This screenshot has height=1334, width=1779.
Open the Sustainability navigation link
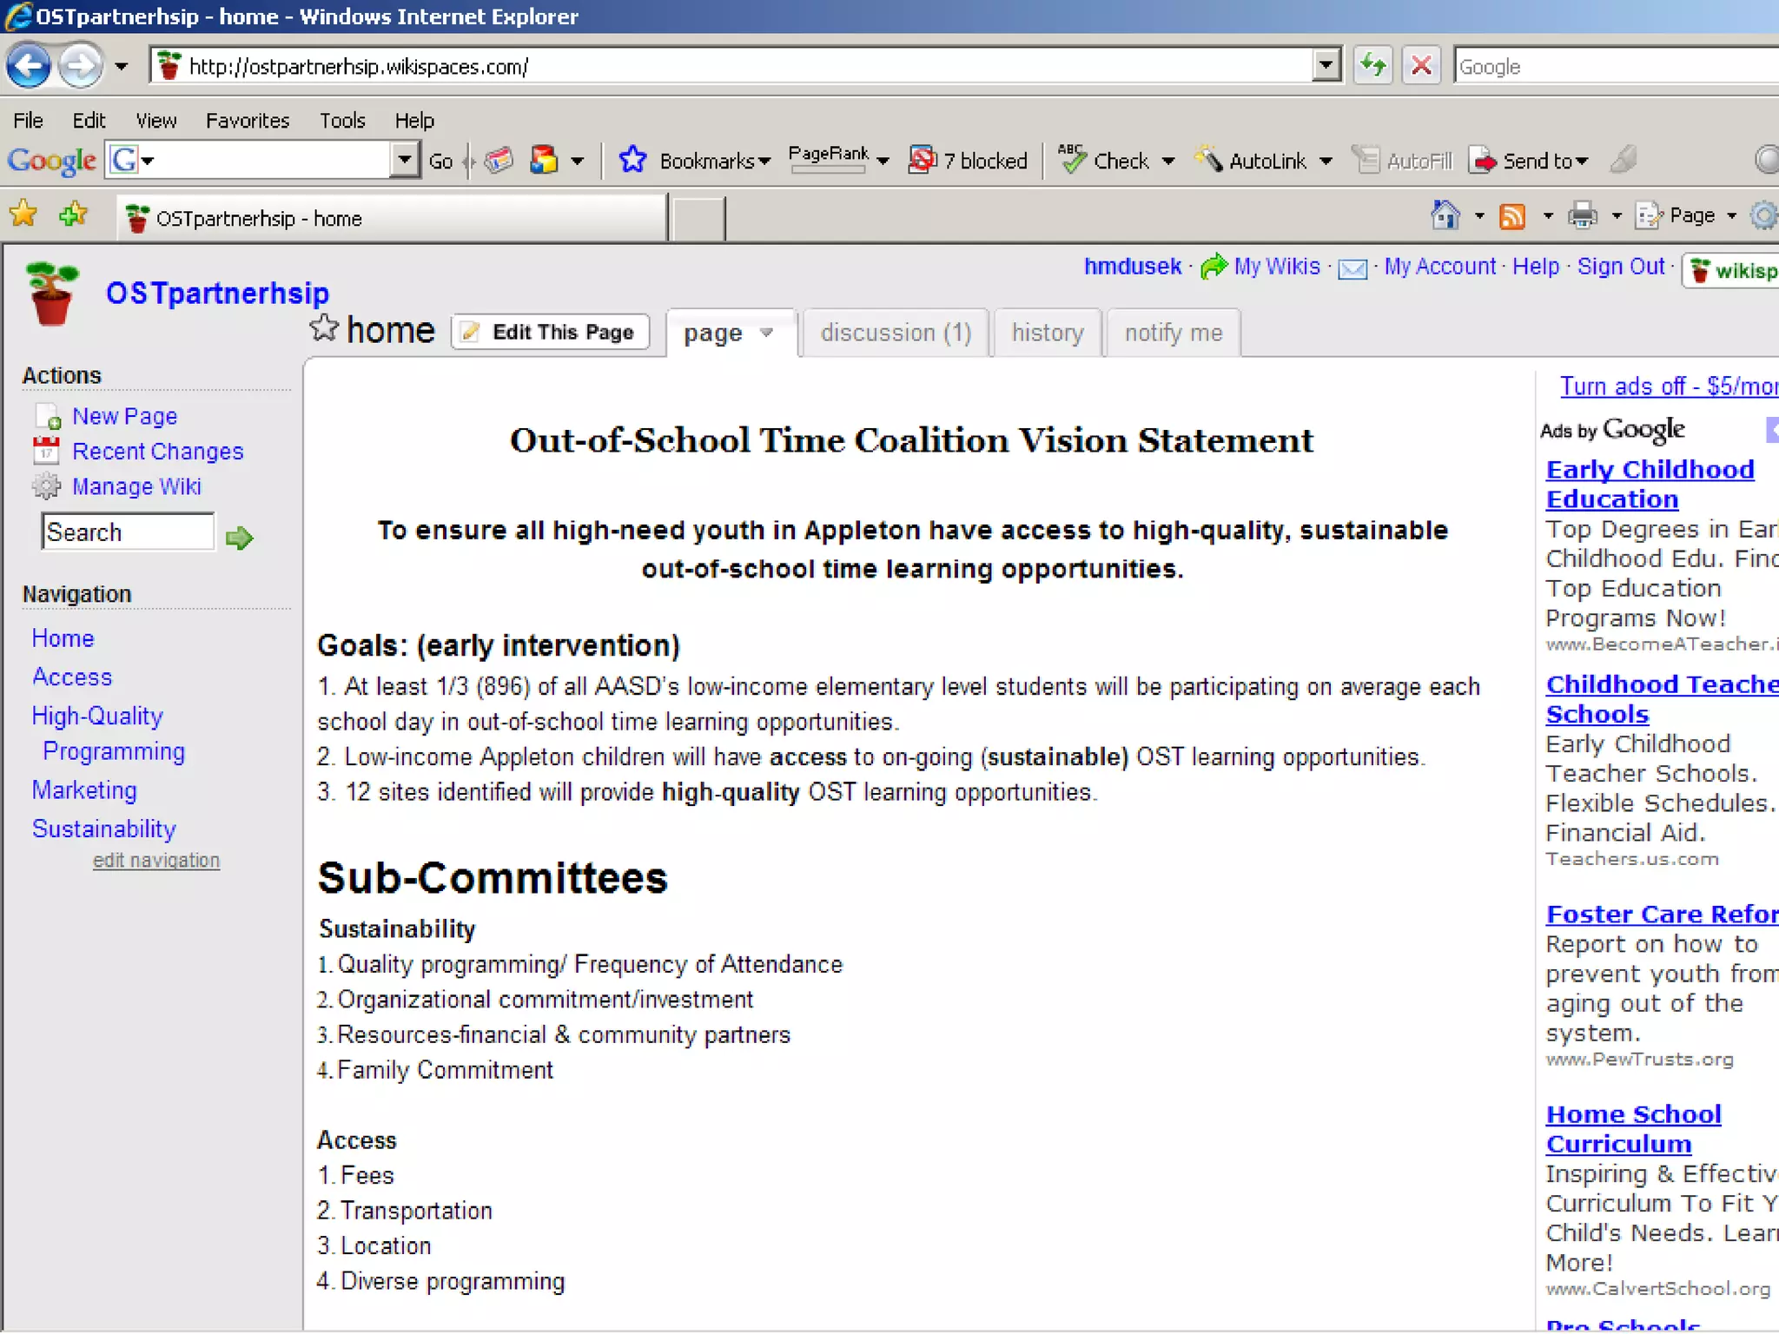coord(103,829)
